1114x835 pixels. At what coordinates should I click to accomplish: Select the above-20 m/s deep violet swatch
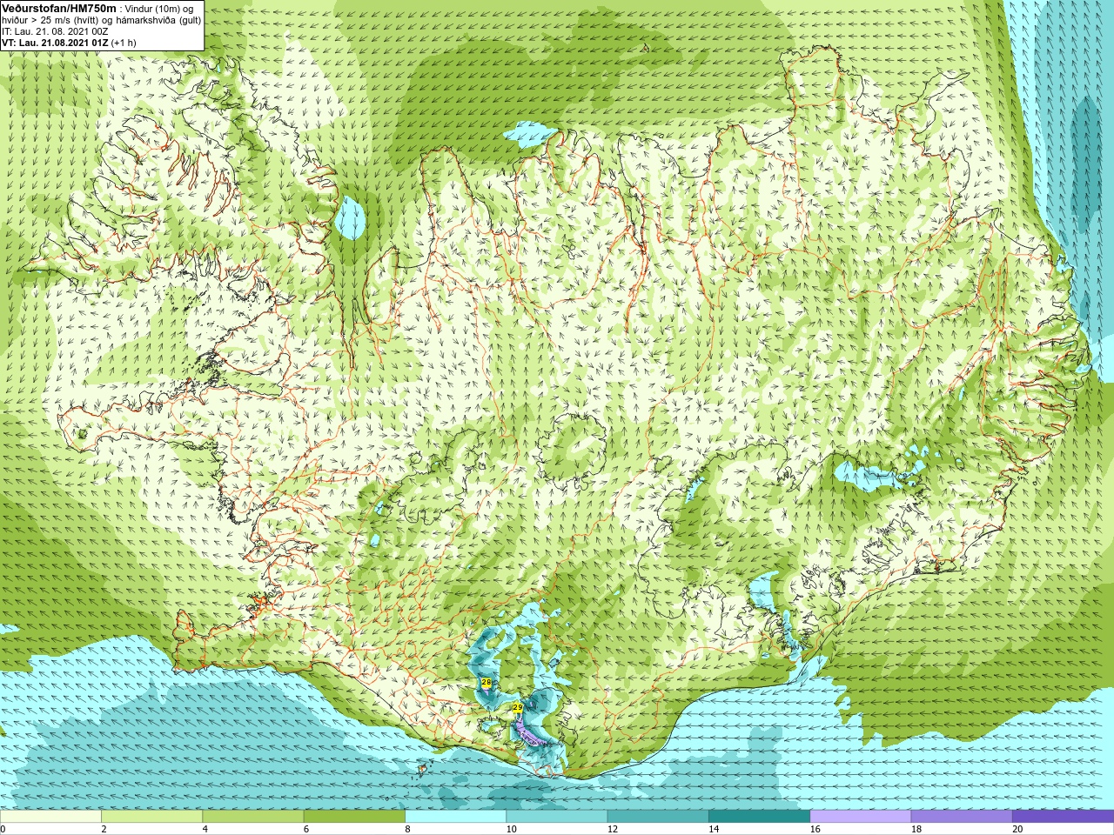(x=1063, y=817)
